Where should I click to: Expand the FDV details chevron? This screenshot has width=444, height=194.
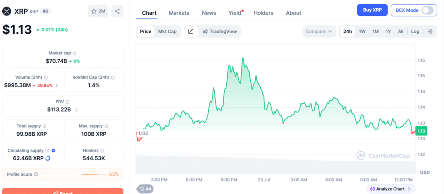coord(76,110)
